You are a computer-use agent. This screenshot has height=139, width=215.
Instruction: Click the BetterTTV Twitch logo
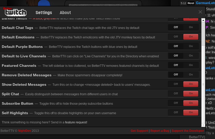coord(15,12)
